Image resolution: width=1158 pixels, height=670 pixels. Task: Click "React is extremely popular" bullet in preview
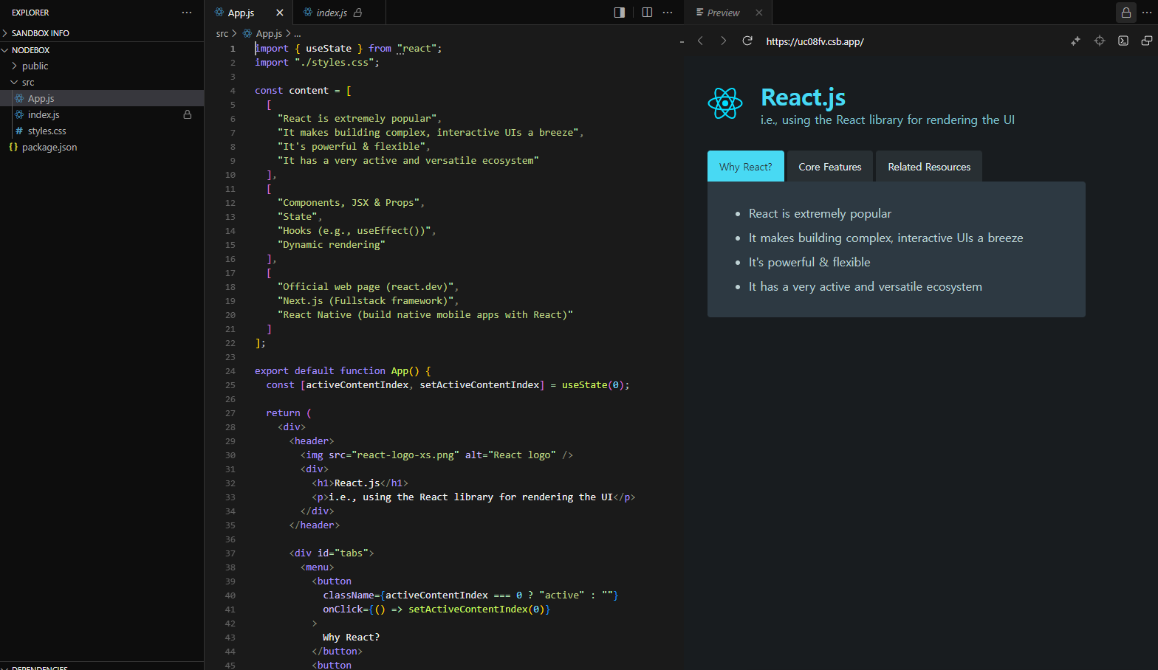[x=820, y=213]
